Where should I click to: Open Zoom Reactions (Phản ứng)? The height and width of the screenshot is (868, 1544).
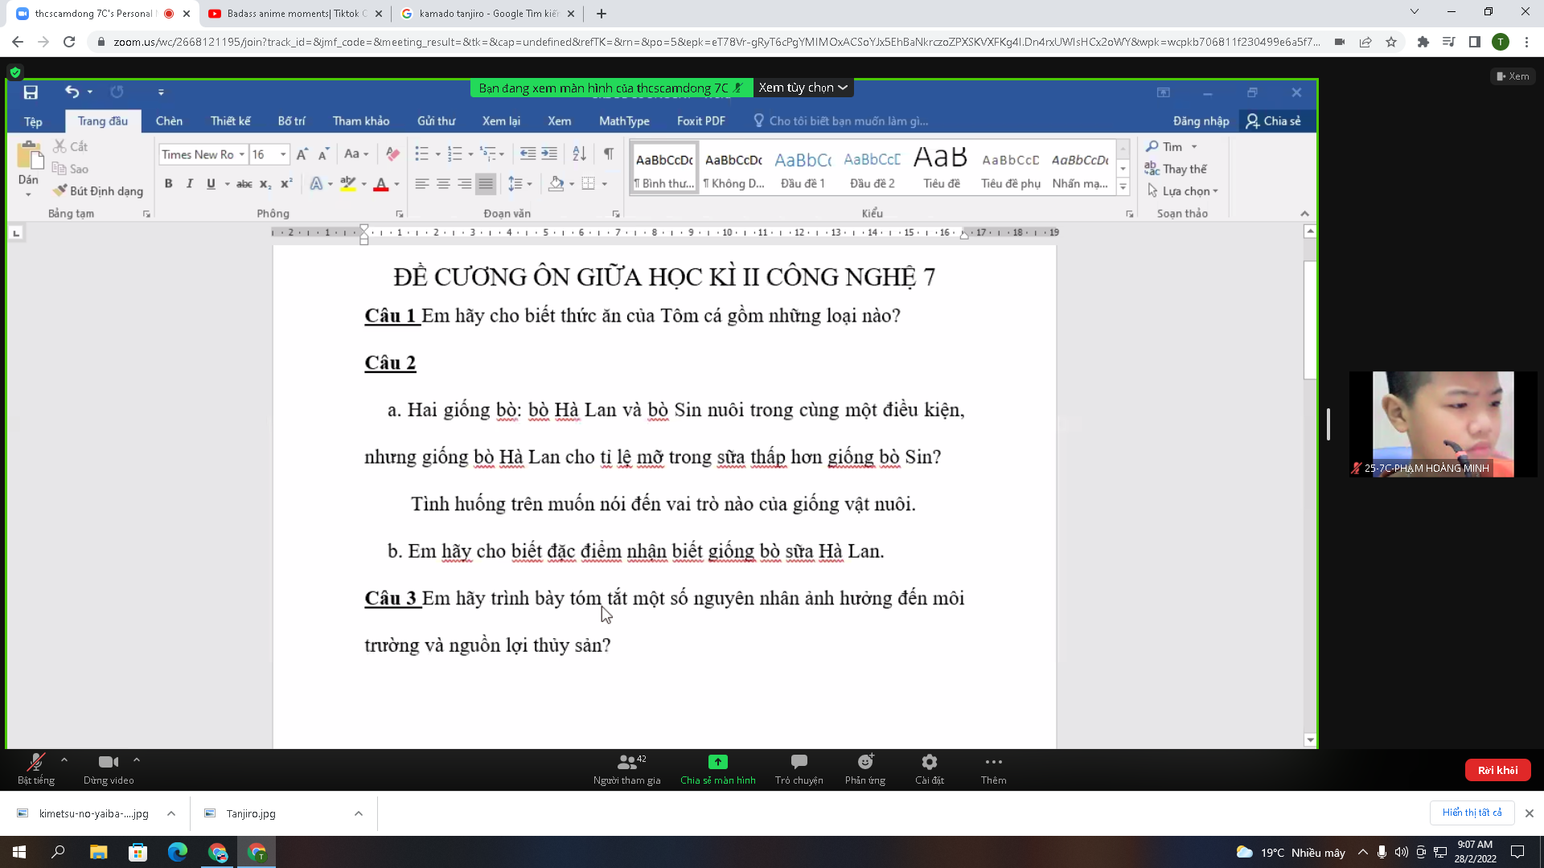(x=865, y=769)
